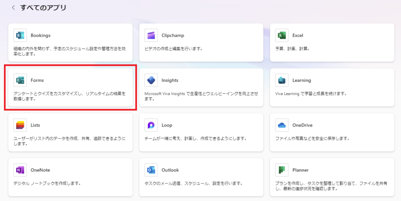Select the Planner app icon
This screenshot has height=201, width=401.
(x=282, y=170)
